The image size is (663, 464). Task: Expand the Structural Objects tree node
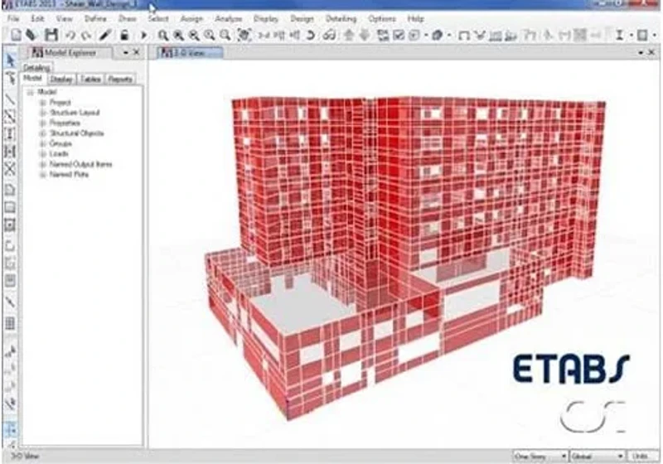pyautogui.click(x=42, y=133)
